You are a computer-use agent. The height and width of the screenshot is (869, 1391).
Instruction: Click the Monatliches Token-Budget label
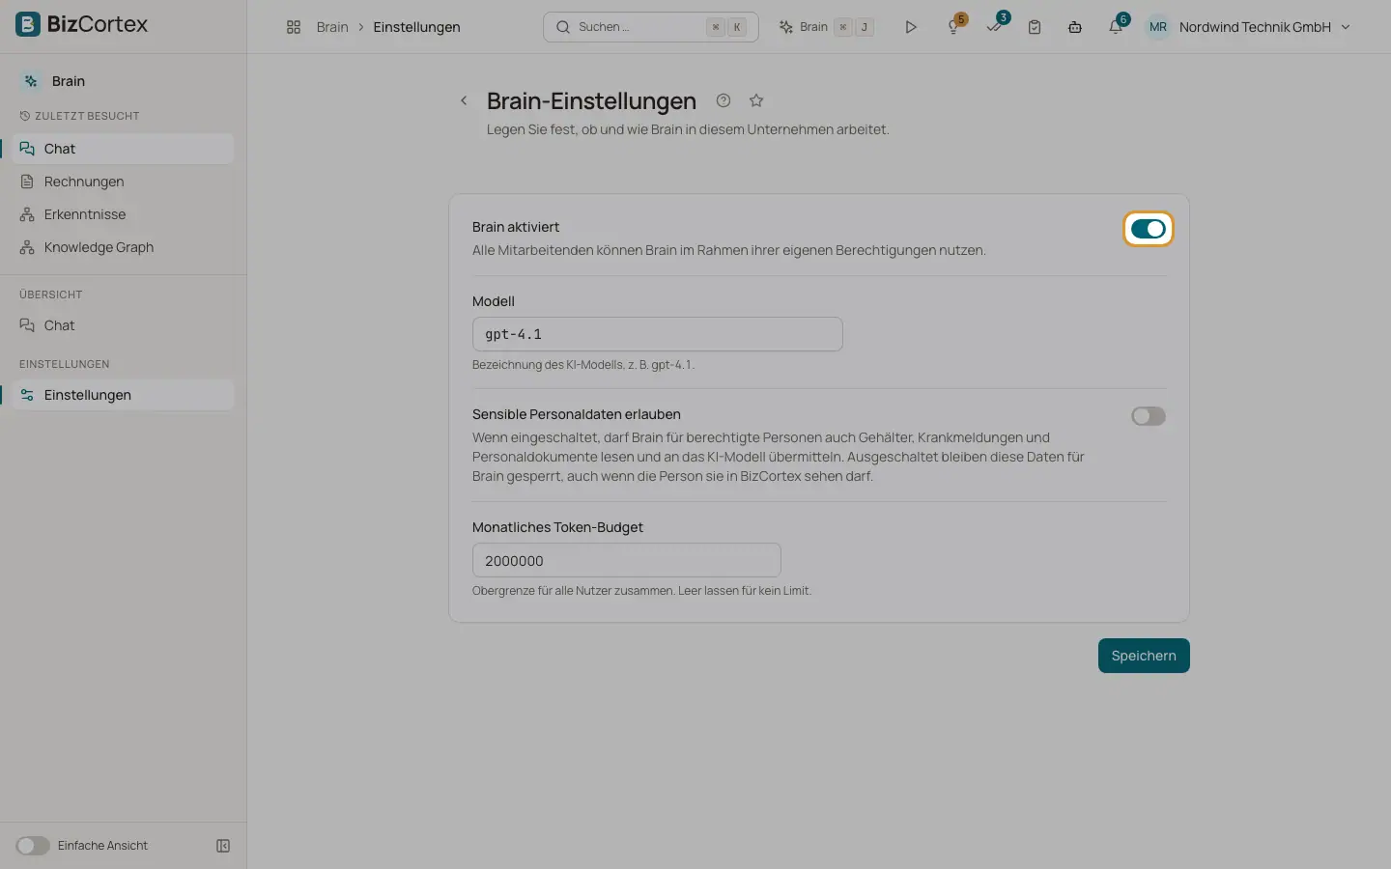(x=557, y=527)
